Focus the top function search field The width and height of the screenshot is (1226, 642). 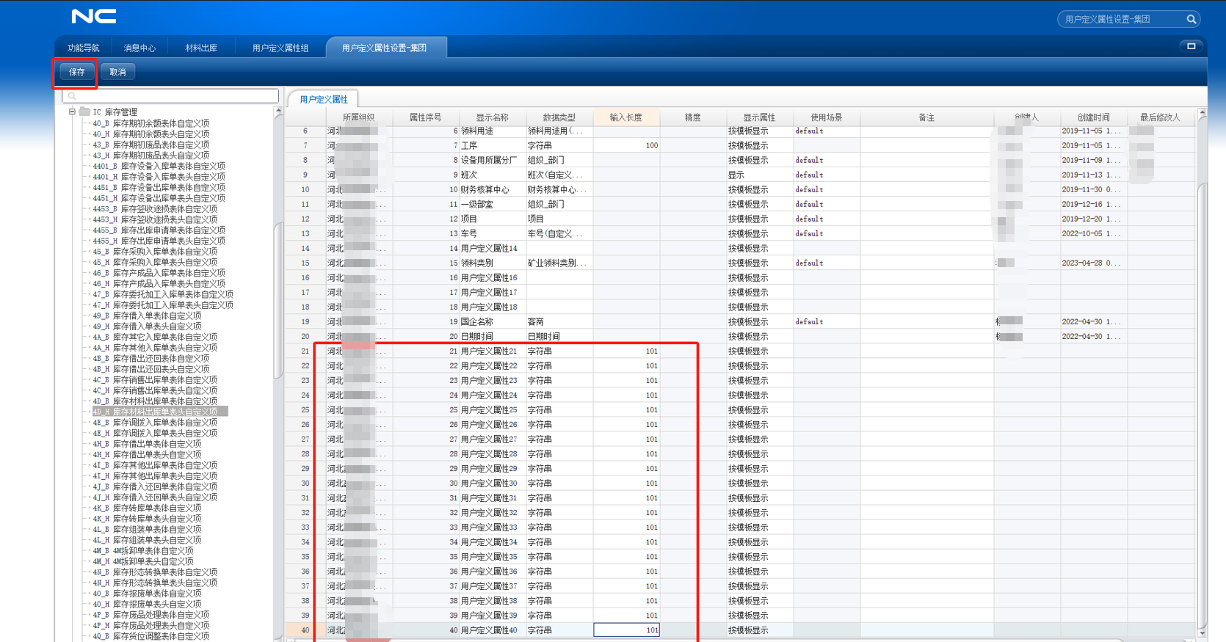pyautogui.click(x=1122, y=19)
